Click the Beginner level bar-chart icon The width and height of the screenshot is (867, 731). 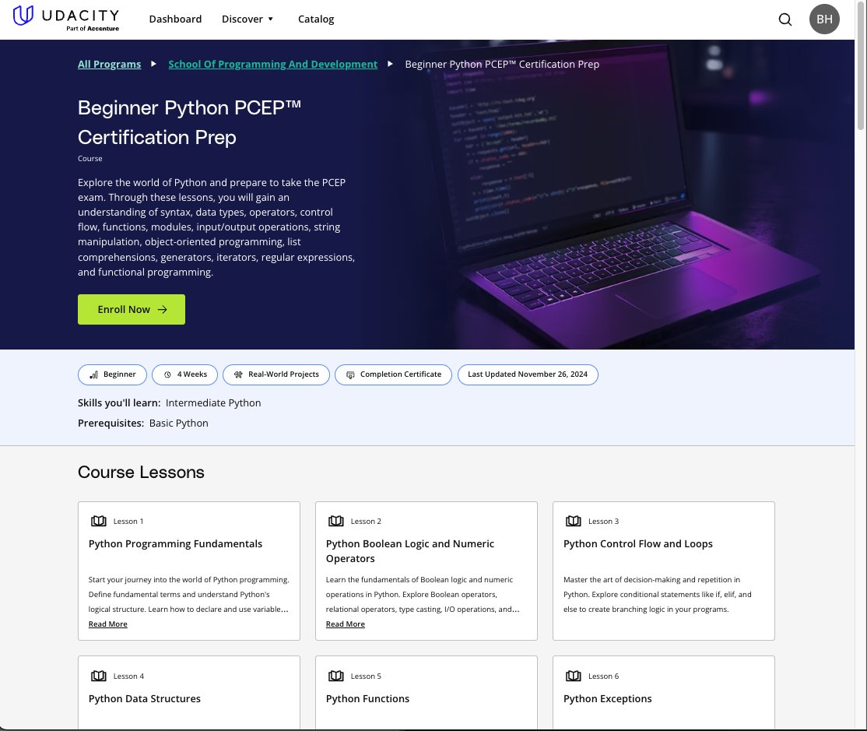(94, 375)
